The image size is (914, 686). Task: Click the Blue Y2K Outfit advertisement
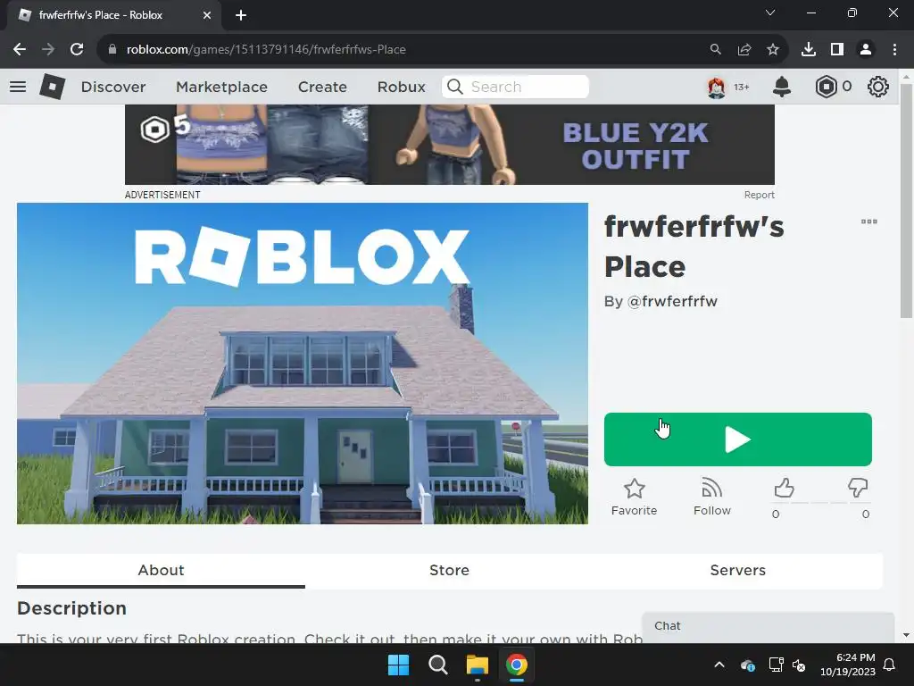click(450, 145)
